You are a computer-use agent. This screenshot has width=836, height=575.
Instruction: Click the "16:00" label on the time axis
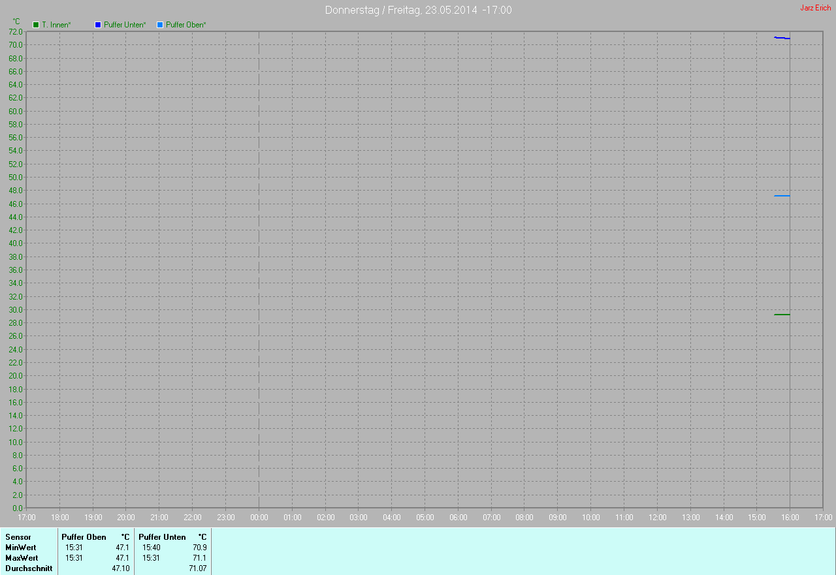790,518
